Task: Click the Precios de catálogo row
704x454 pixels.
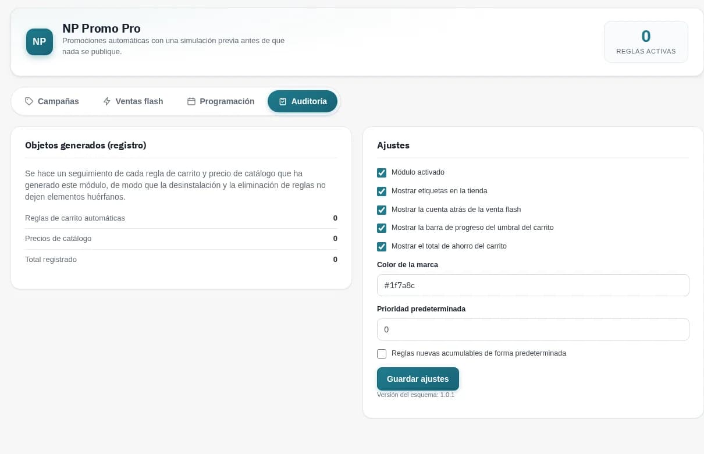Action: click(181, 239)
